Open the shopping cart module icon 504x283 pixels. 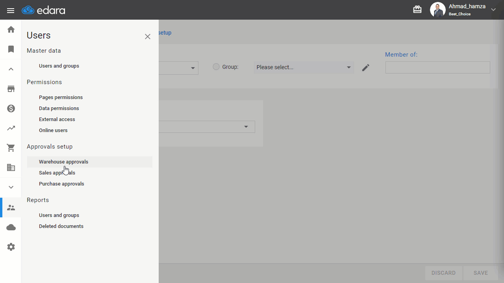[11, 148]
